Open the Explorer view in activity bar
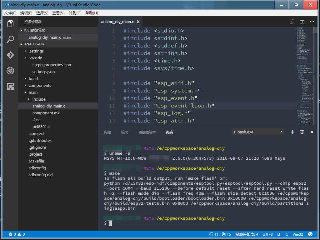Image resolution: width=320 pixels, height=240 pixels. (10, 24)
